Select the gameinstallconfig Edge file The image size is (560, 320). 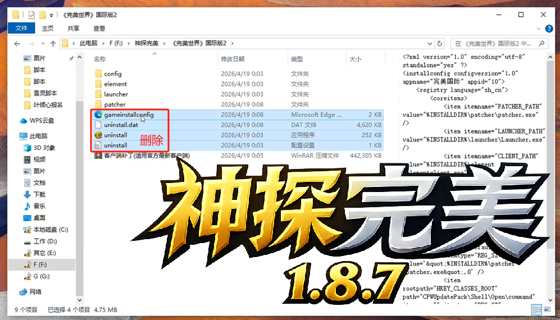(x=129, y=115)
